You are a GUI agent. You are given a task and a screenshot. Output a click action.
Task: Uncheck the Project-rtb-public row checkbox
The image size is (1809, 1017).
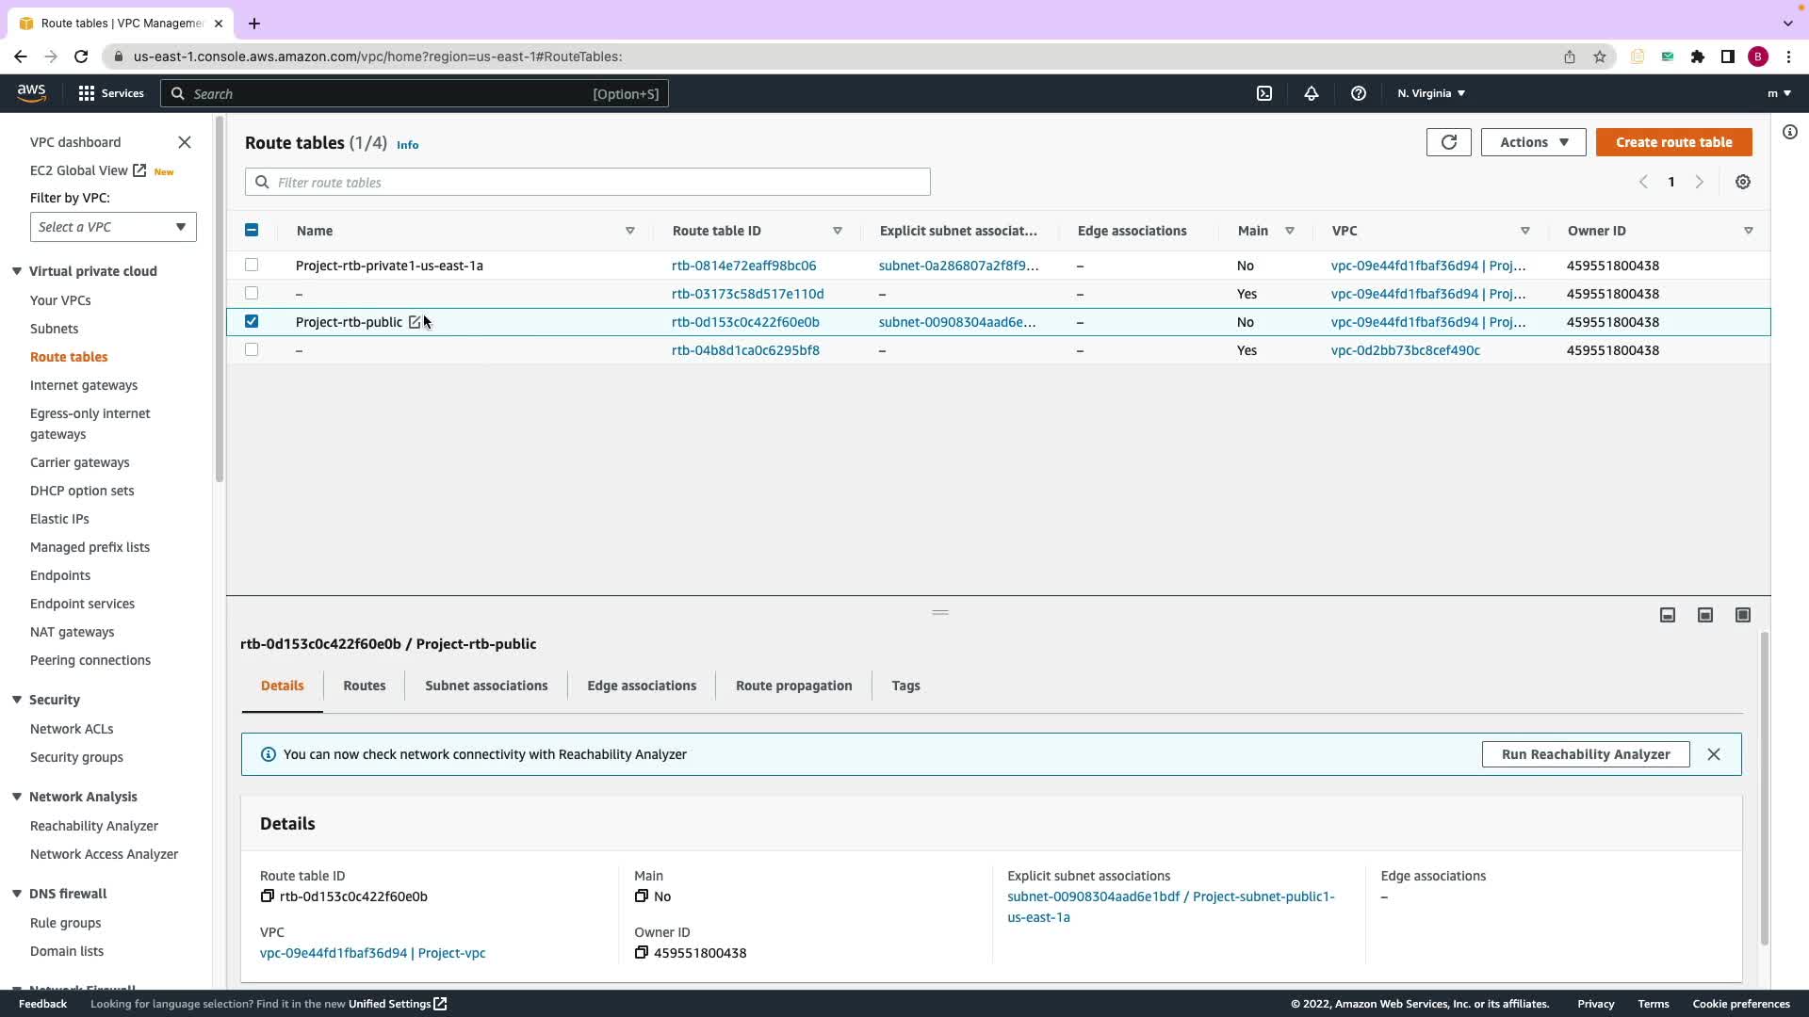[x=252, y=322]
